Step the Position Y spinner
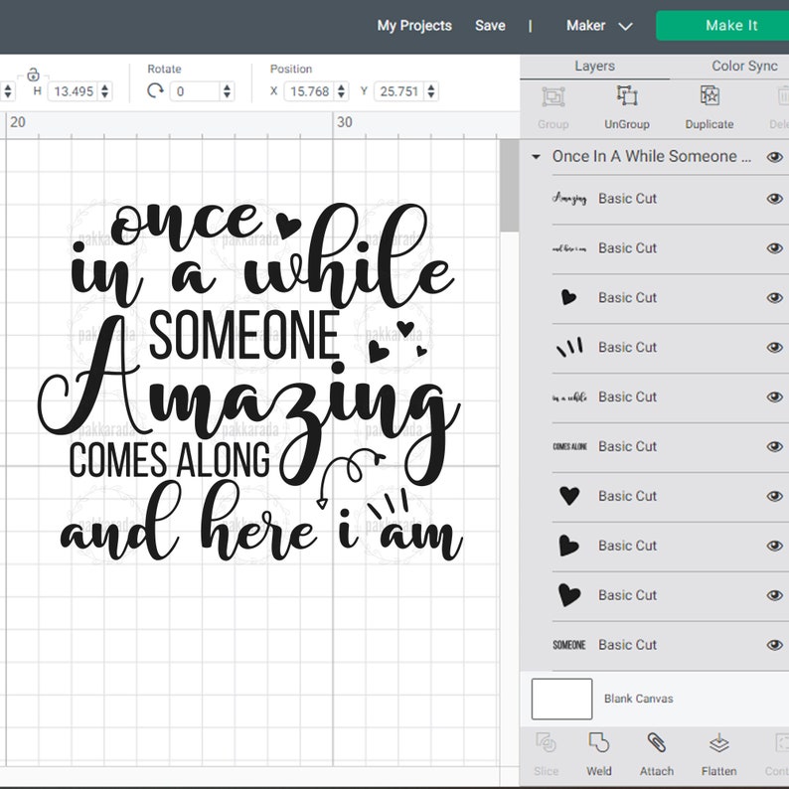The height and width of the screenshot is (789, 789). tap(431, 91)
